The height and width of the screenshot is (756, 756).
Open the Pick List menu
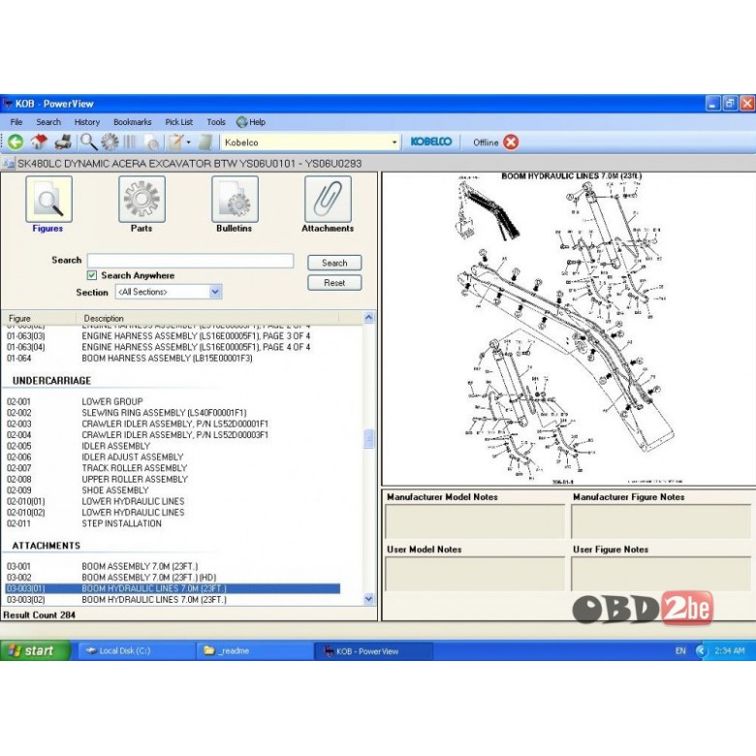point(179,122)
